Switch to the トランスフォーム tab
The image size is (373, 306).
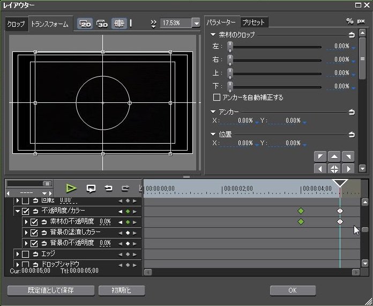[50, 24]
